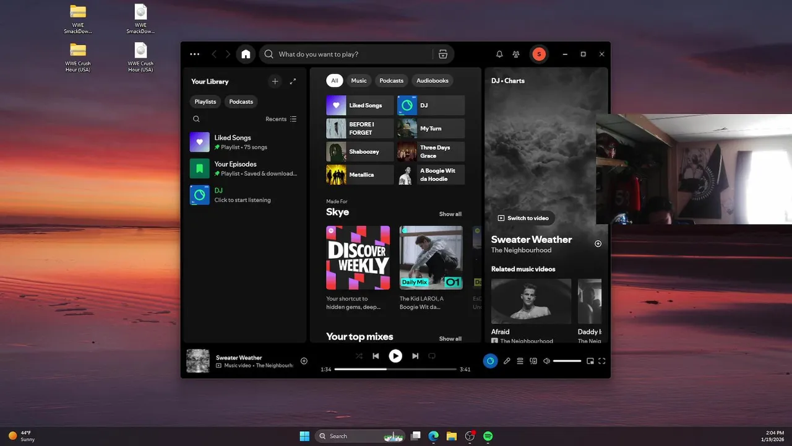Click the taskbar Search box

coord(360,436)
